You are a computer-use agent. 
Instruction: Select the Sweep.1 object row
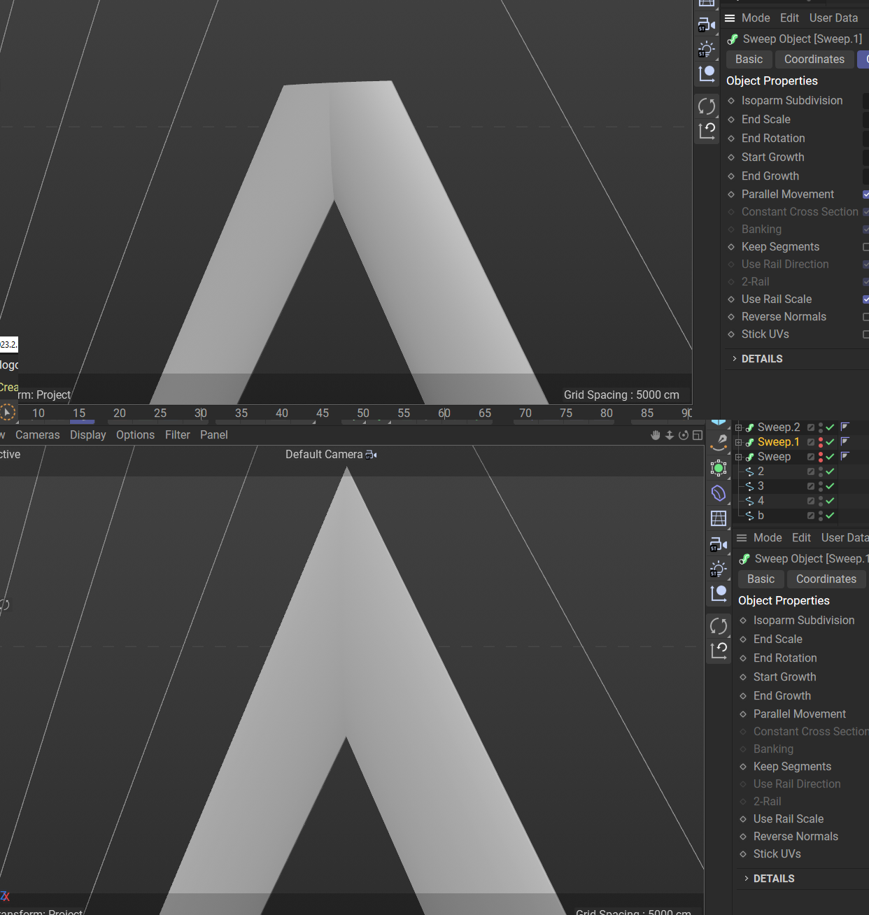pyautogui.click(x=778, y=442)
